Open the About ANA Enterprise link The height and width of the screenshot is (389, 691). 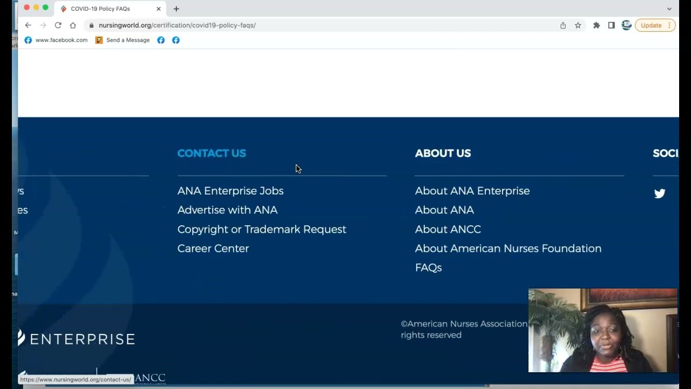click(472, 191)
